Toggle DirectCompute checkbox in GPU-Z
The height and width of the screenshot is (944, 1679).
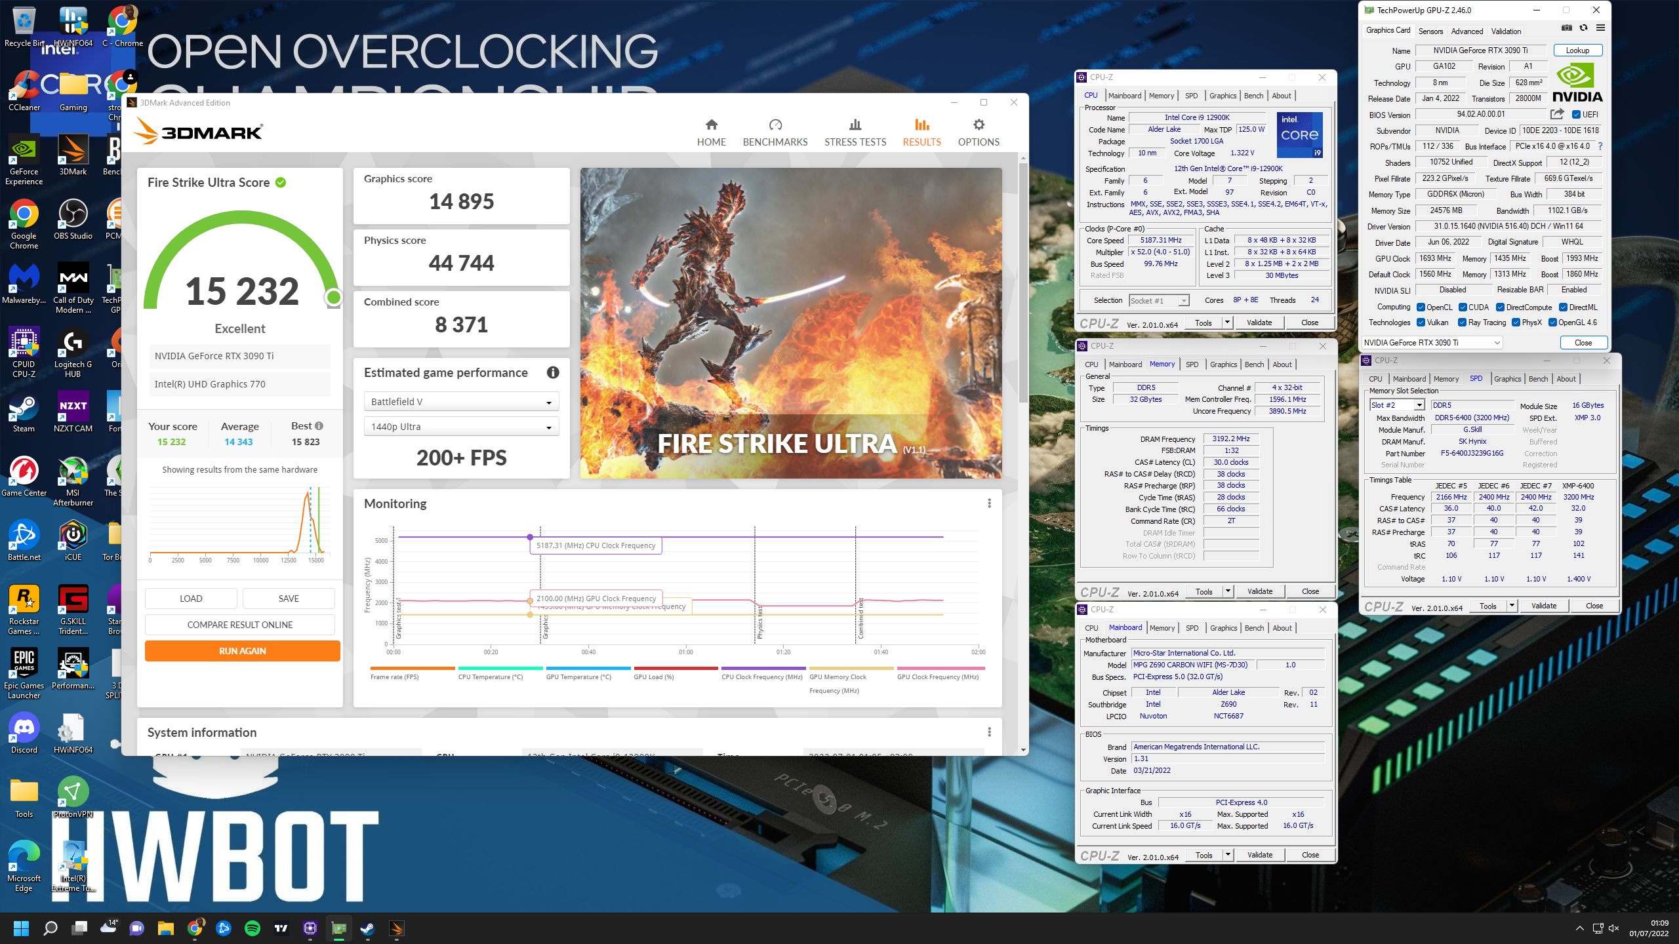[x=1500, y=307]
